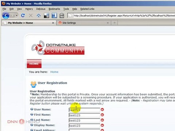175x131 pixels.
Task: Click red required arrow beside First Name
Action: pyautogui.click(x=102, y=115)
